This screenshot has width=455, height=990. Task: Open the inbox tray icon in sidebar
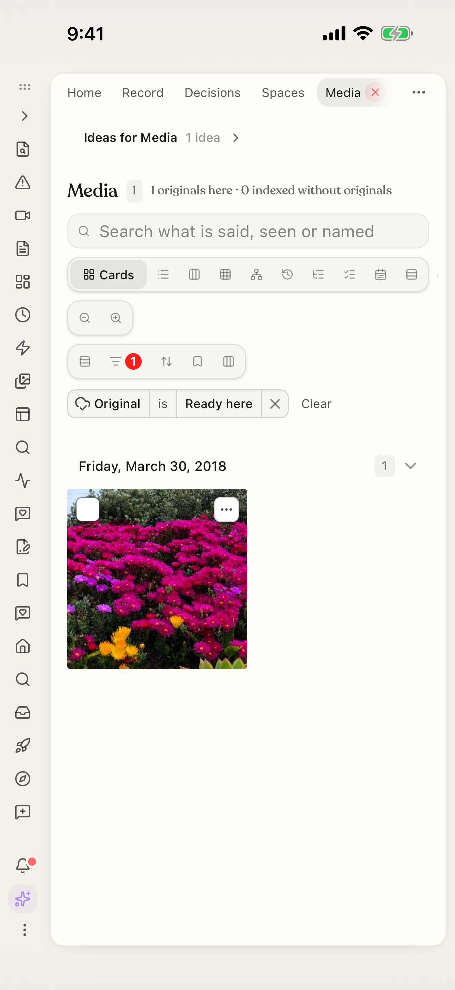[23, 712]
